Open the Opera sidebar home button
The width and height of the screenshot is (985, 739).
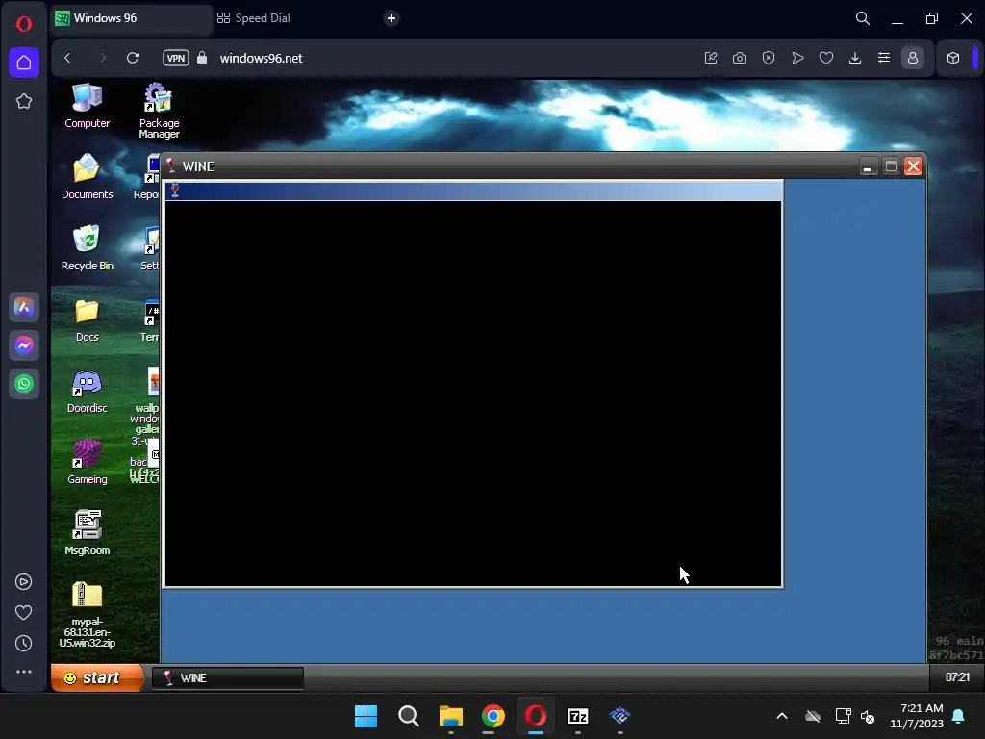[24, 63]
